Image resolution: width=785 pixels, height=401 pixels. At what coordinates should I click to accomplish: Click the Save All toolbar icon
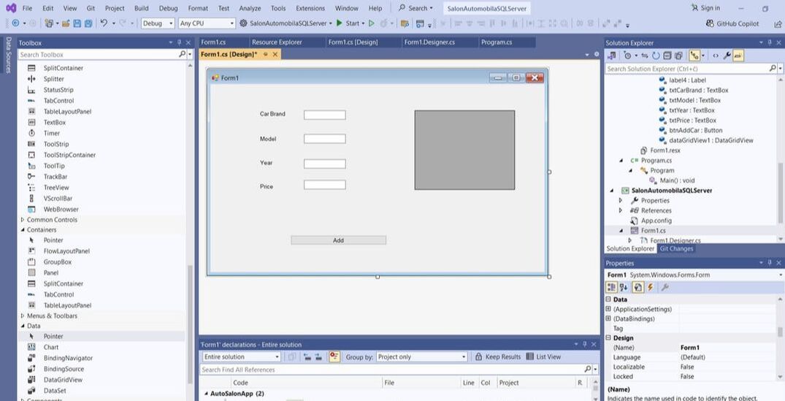pyautogui.click(x=88, y=23)
